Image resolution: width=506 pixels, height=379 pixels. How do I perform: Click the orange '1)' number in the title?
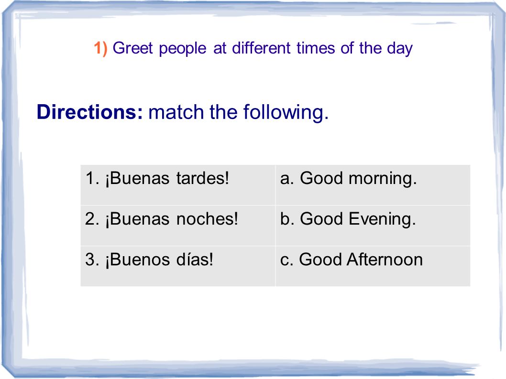[x=100, y=48]
